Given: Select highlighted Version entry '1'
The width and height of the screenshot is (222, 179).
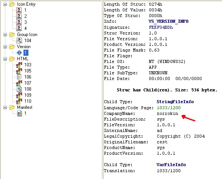Looking at the screenshot, I should 26,53.
